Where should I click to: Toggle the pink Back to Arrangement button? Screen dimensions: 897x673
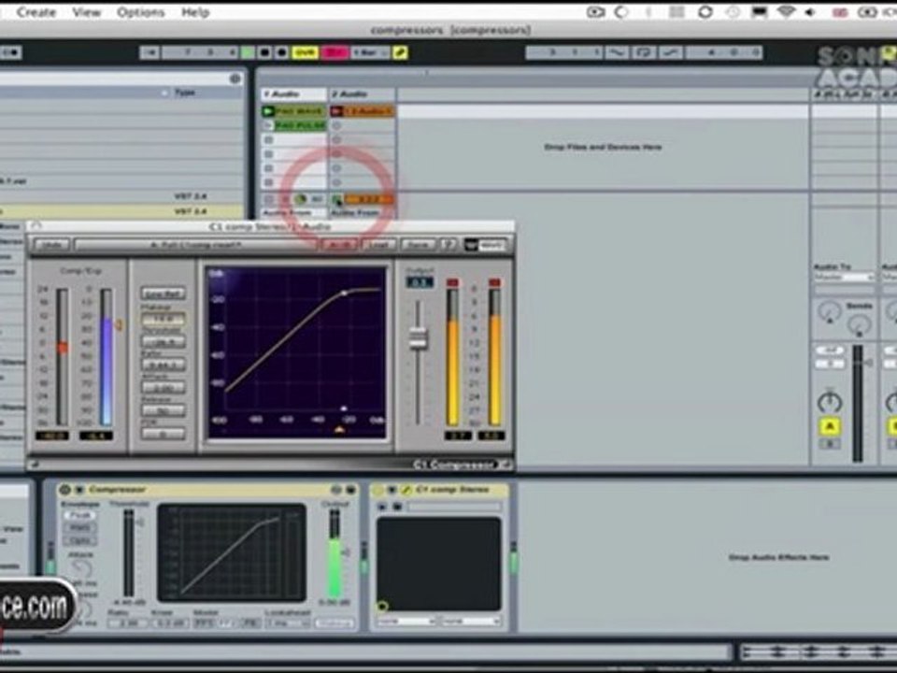335,52
